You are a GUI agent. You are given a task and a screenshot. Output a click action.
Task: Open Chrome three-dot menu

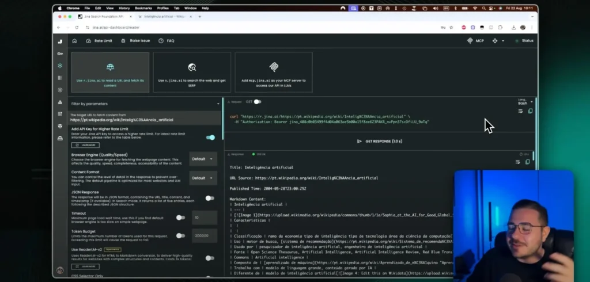[x=532, y=28]
